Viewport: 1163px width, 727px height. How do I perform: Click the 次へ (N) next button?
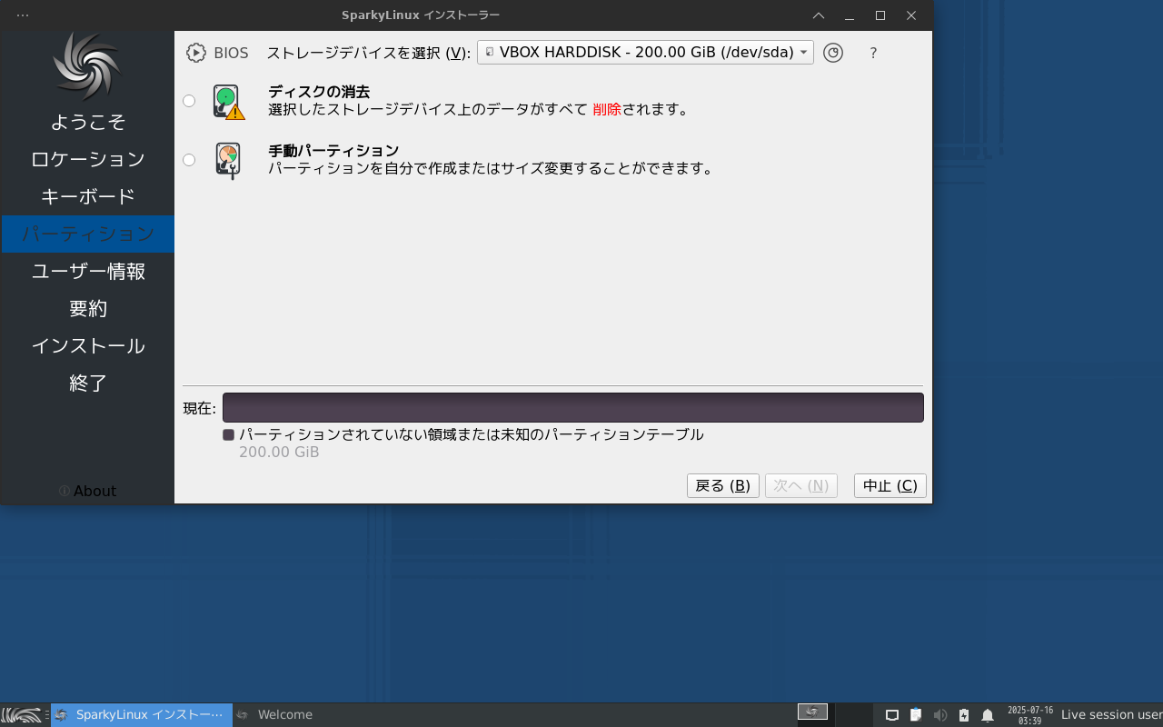click(800, 486)
